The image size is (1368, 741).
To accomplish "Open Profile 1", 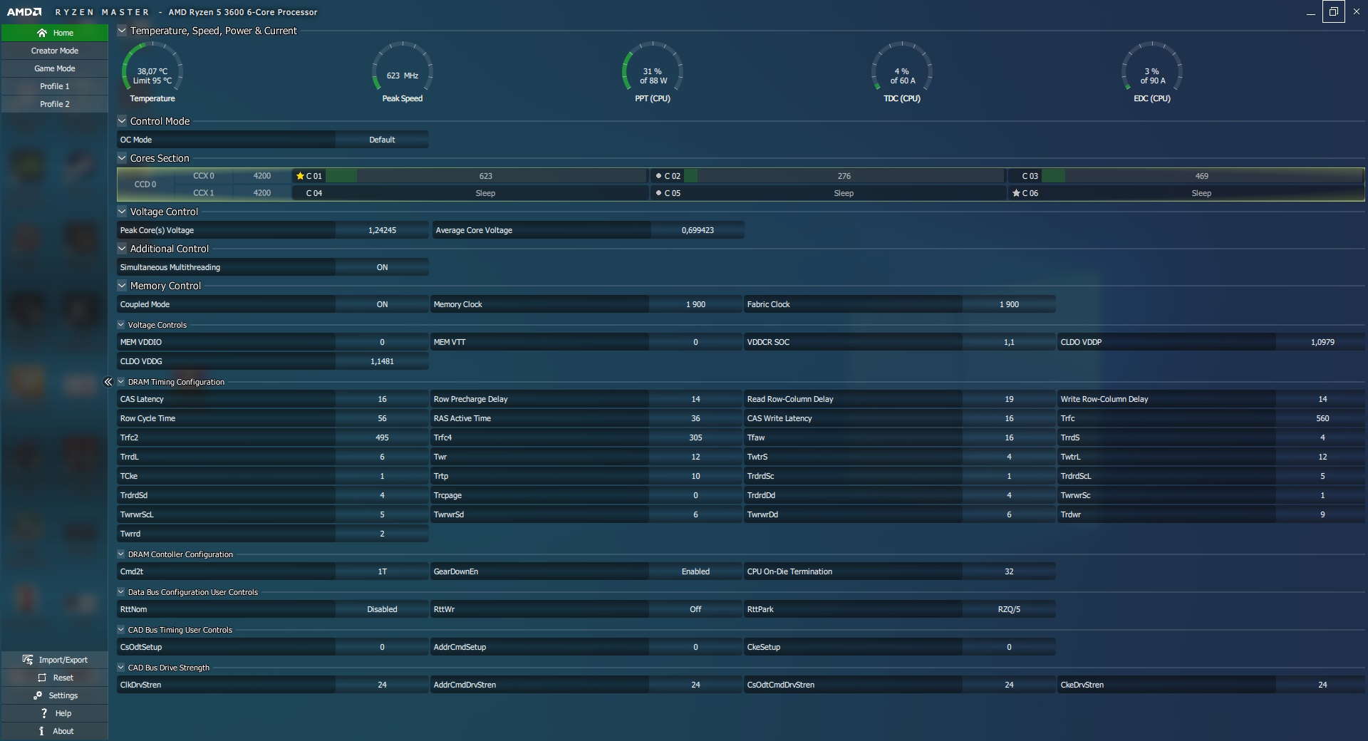I will (x=55, y=86).
